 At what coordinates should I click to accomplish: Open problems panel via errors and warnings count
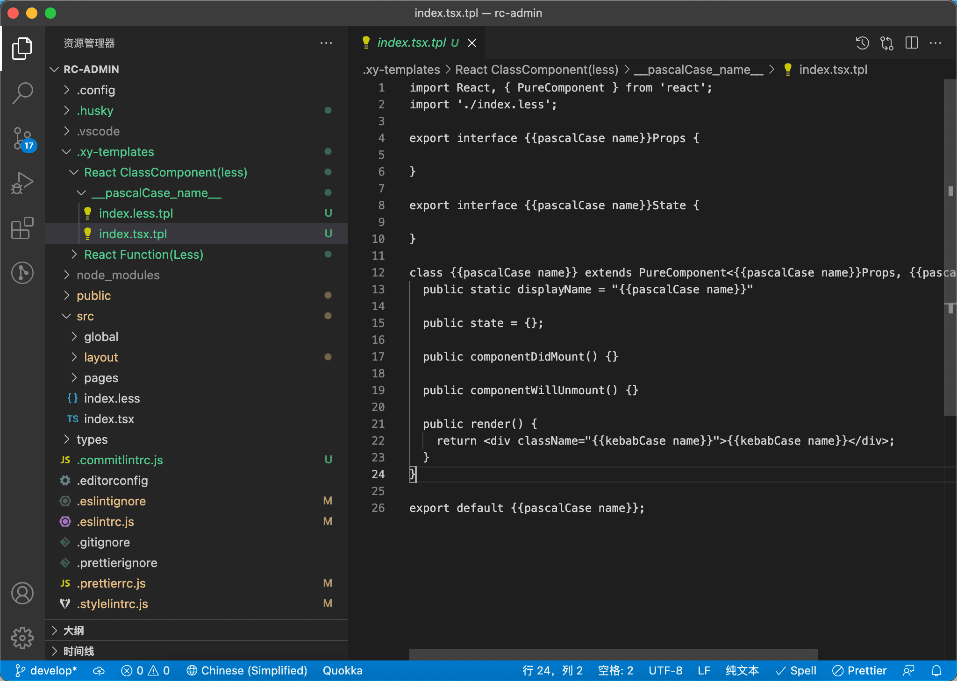click(145, 671)
